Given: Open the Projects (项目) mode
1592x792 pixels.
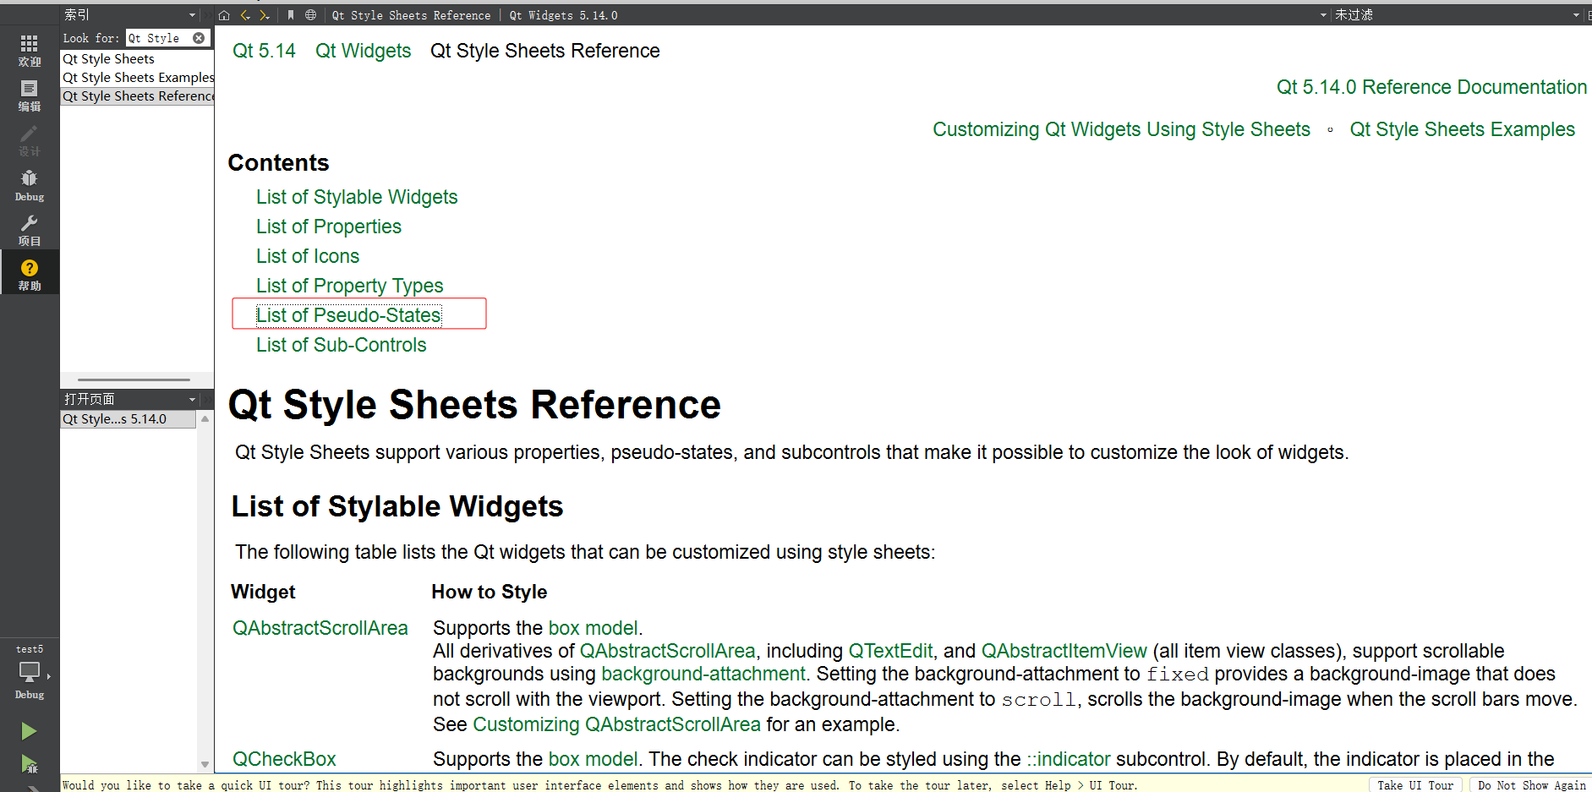Looking at the screenshot, I should click(30, 230).
